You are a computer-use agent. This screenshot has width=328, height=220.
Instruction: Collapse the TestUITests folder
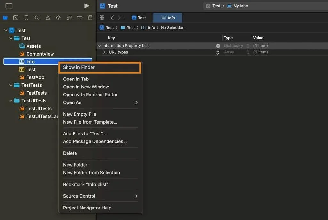point(11,101)
